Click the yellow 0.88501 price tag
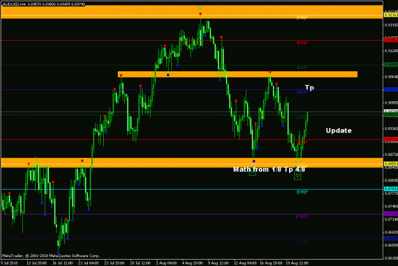The width and height of the screenshot is (398, 266). (x=391, y=164)
